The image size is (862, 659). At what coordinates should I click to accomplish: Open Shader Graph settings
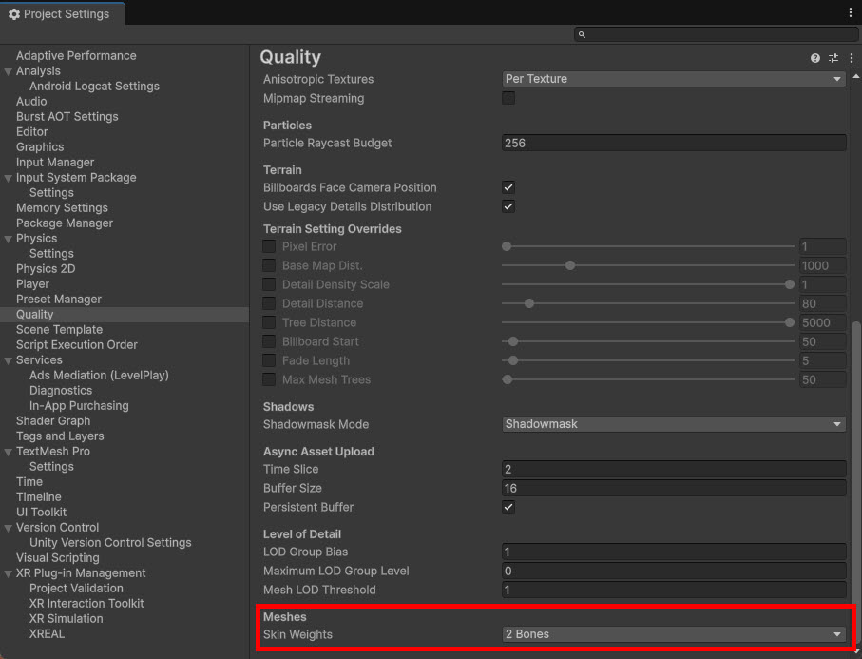pyautogui.click(x=53, y=421)
